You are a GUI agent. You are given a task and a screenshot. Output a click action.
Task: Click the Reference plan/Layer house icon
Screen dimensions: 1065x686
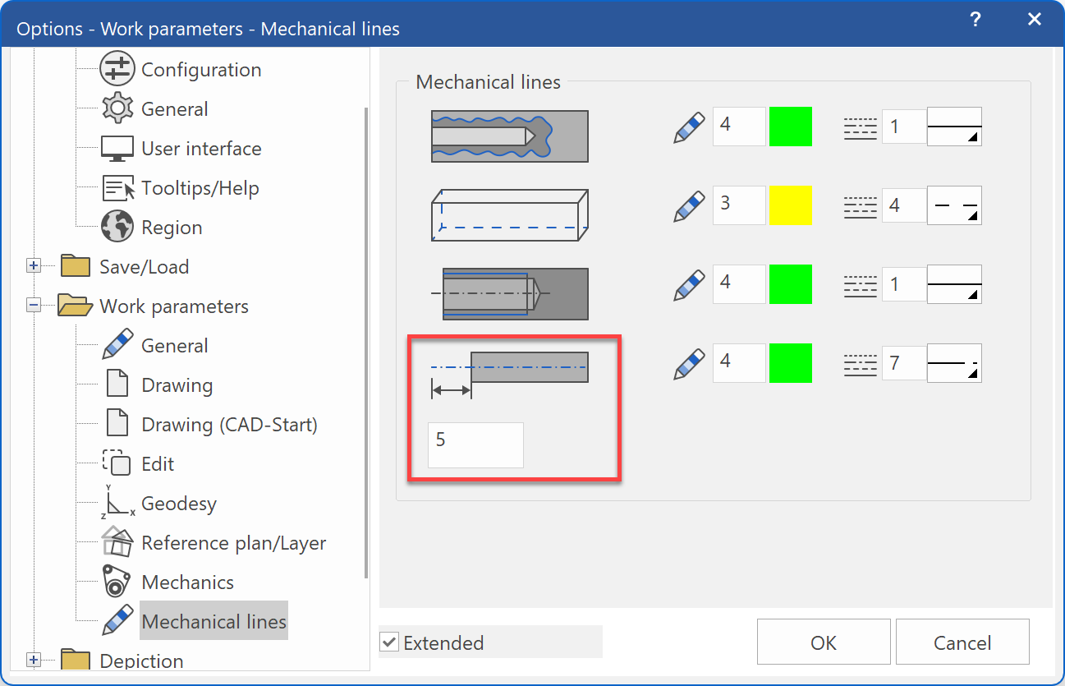pos(117,542)
